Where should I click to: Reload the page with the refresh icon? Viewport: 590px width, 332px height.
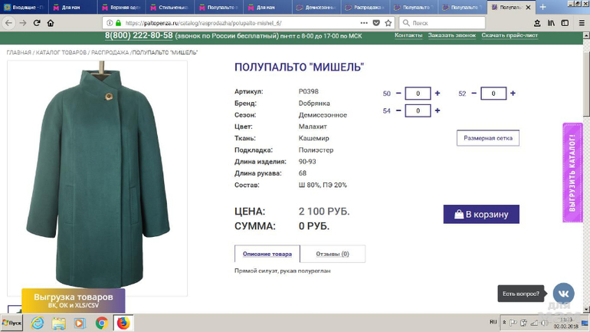pyautogui.click(x=37, y=23)
